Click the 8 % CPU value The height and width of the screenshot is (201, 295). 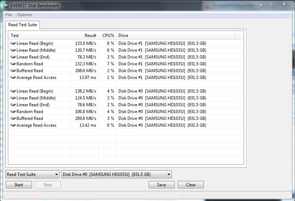[x=111, y=43]
